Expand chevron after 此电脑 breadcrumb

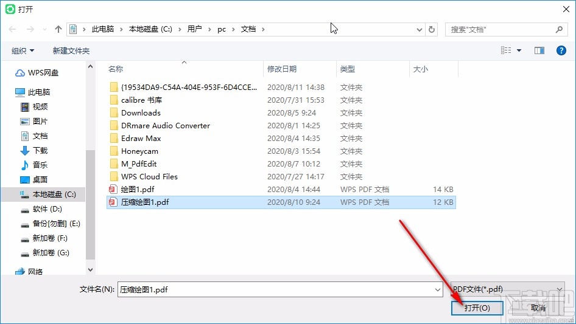(x=121, y=29)
